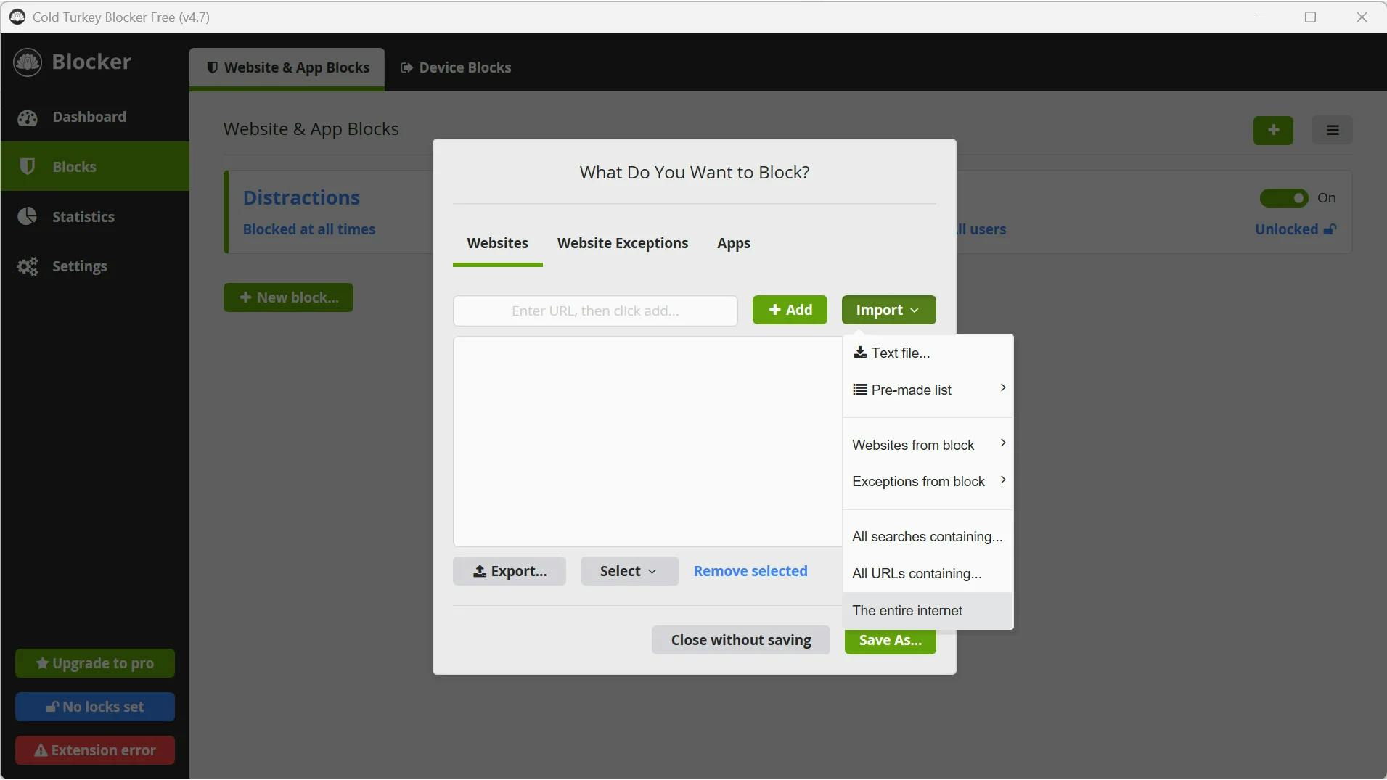Switch to Website & App Blocks tab
This screenshot has width=1387, height=780.
287,68
